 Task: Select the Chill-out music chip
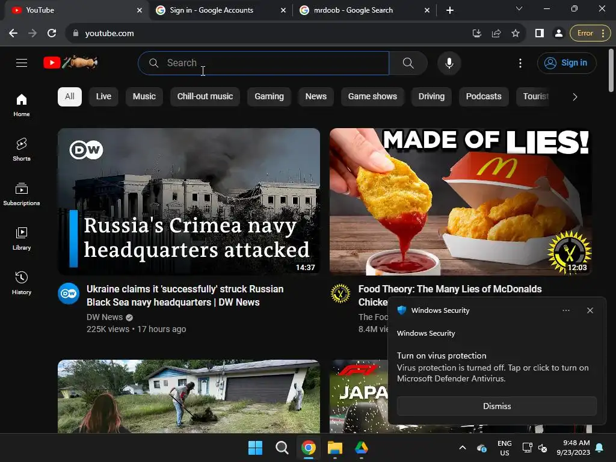point(205,97)
